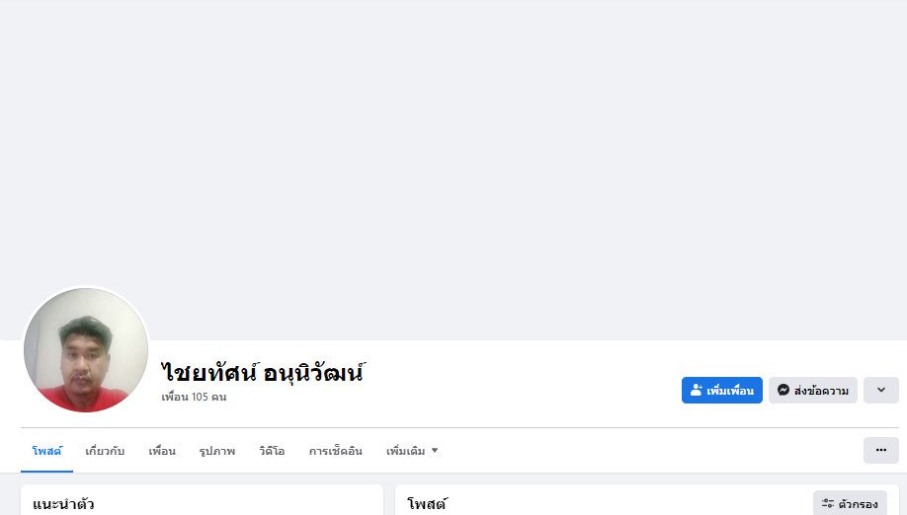Click the person-plus icon on เพิ่มเพื่อน
Screen dimensions: 907x515
[697, 391]
